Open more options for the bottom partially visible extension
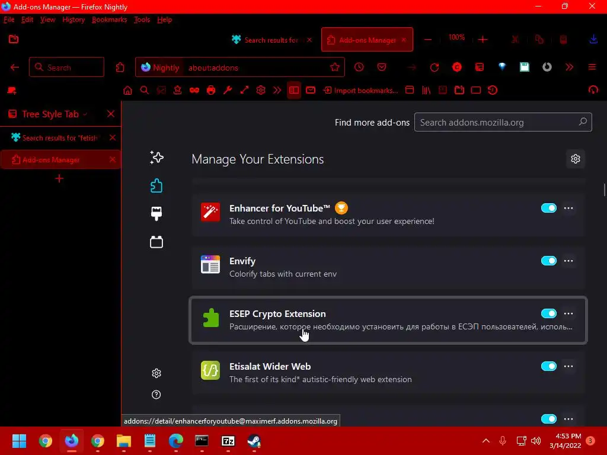Image resolution: width=607 pixels, height=455 pixels. 568,419
